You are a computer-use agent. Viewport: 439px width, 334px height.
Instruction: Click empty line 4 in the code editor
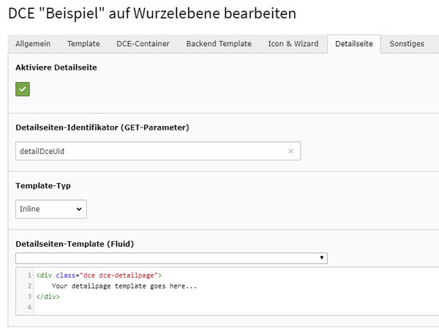pos(235,307)
